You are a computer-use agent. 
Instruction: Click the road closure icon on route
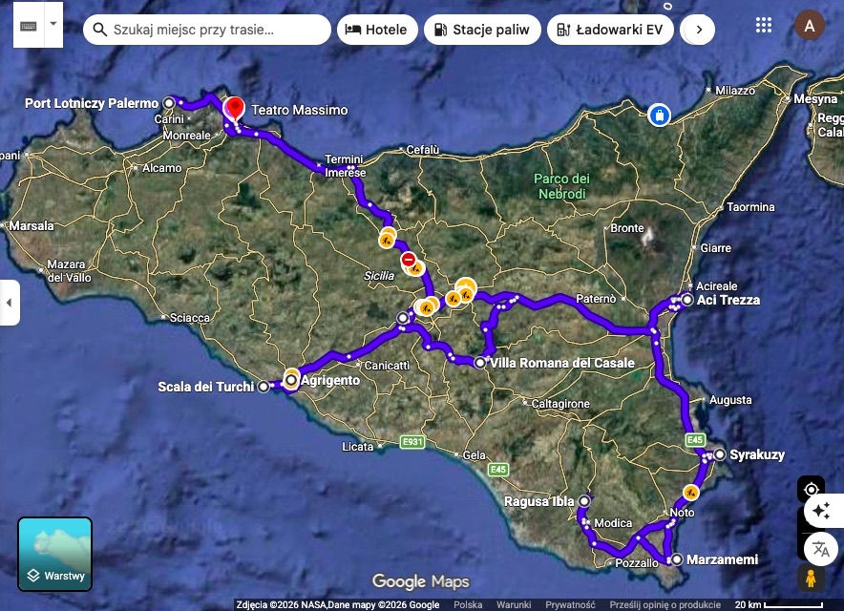[x=409, y=259]
